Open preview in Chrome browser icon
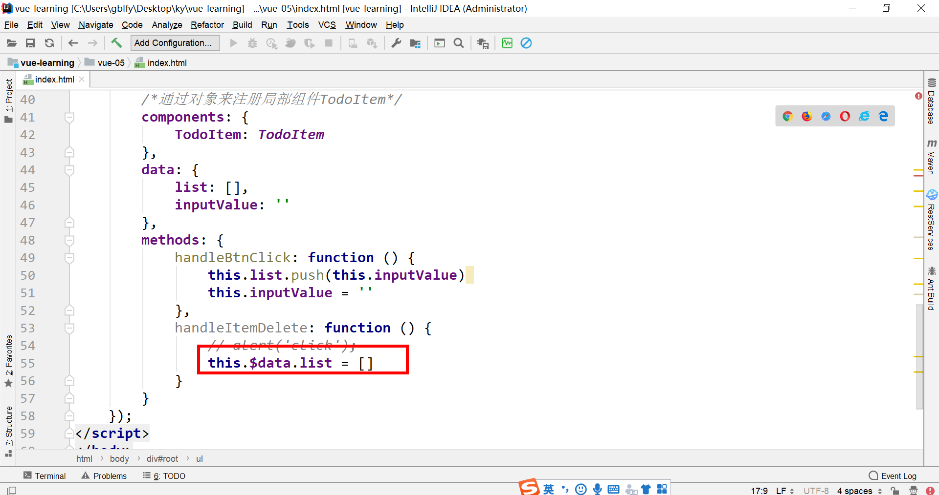The height and width of the screenshot is (495, 939). (787, 116)
